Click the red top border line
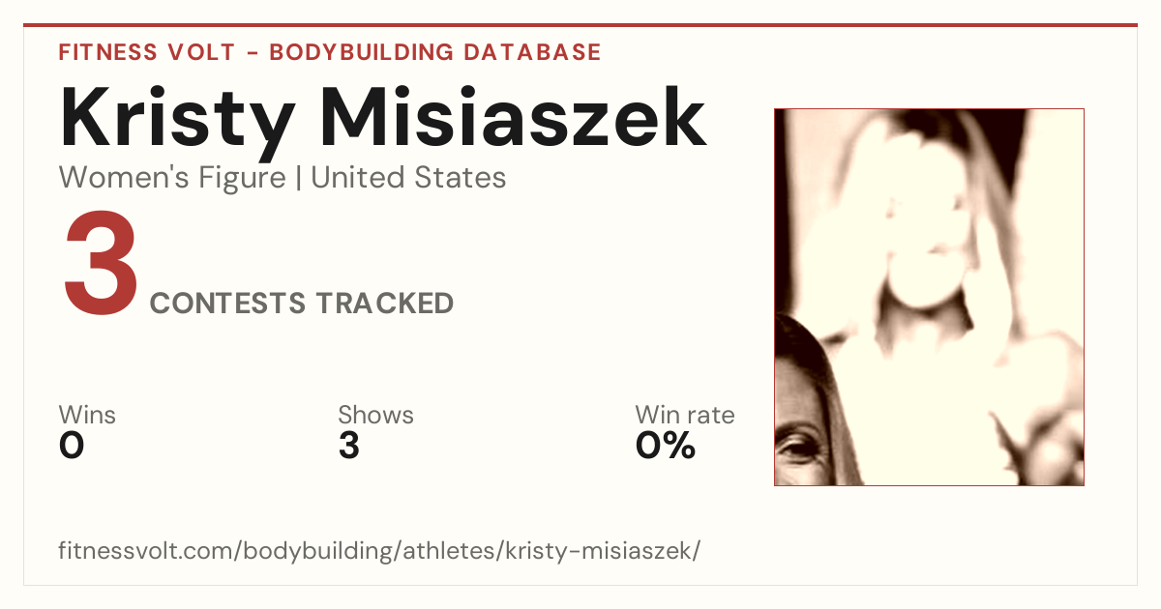1161x609 pixels. (580, 25)
